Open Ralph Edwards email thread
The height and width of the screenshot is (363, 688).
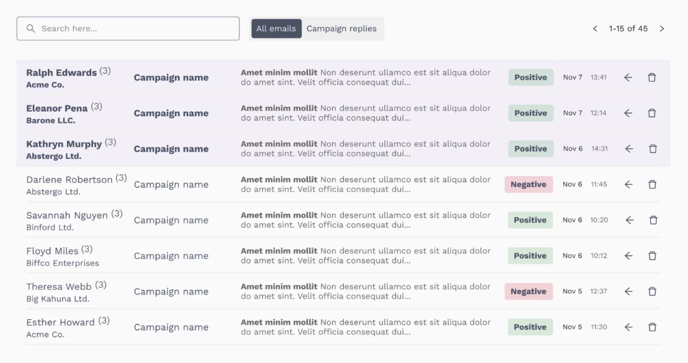point(343,77)
